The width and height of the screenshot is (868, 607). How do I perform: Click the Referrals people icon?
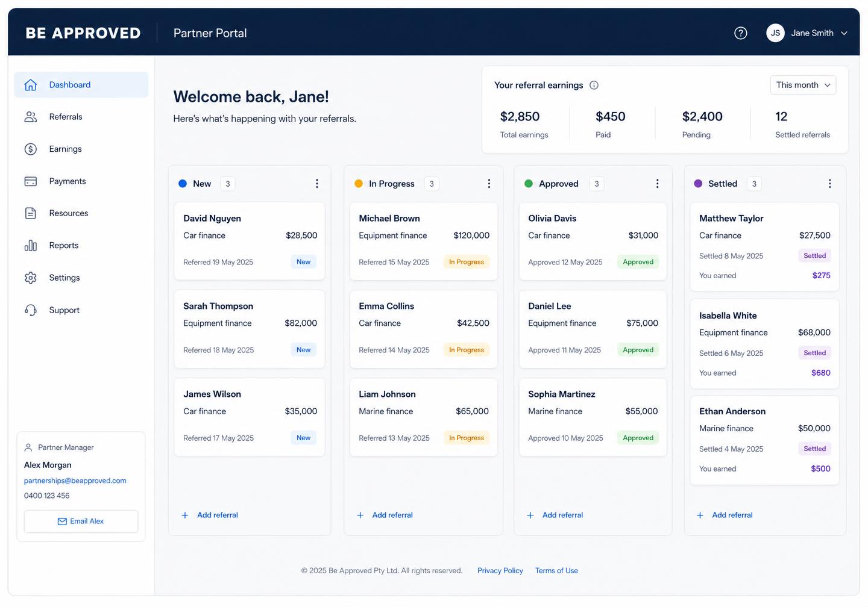(31, 117)
